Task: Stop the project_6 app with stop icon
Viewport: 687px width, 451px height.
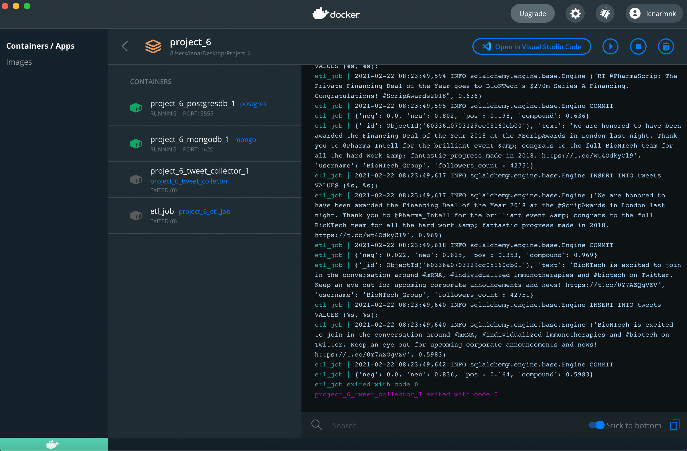Action: coord(638,46)
